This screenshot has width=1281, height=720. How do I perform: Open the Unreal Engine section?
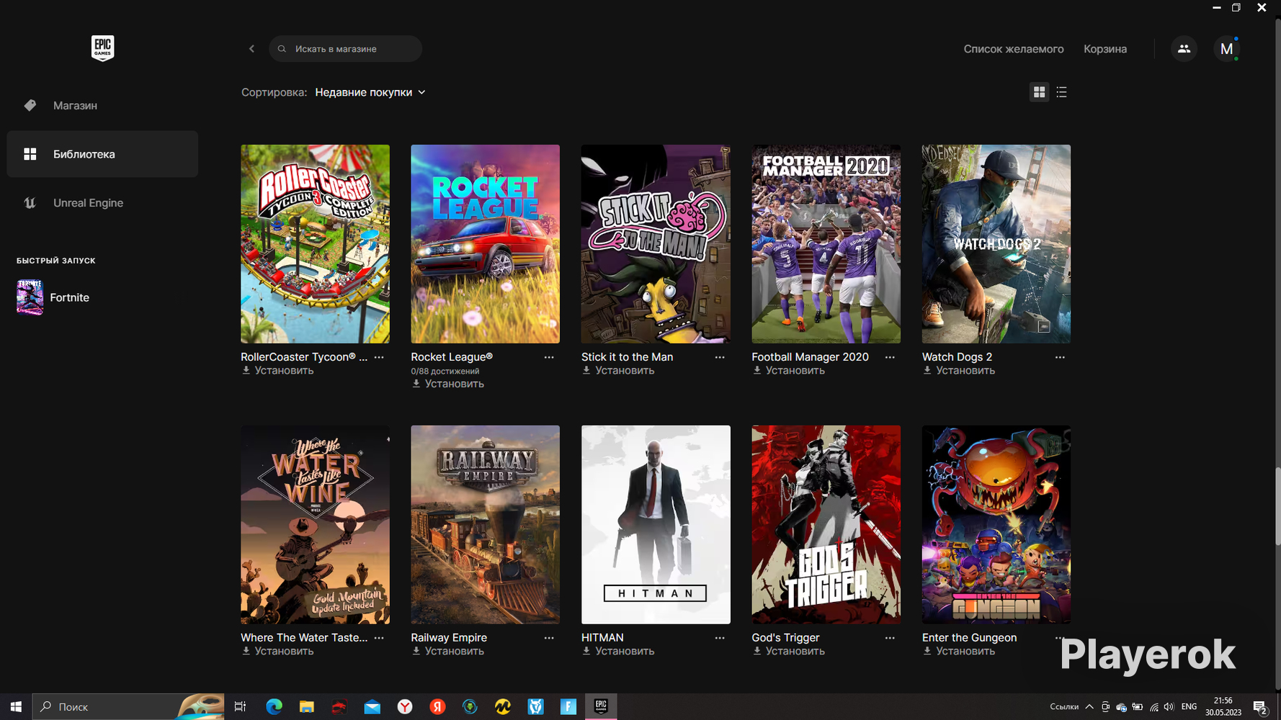102,203
